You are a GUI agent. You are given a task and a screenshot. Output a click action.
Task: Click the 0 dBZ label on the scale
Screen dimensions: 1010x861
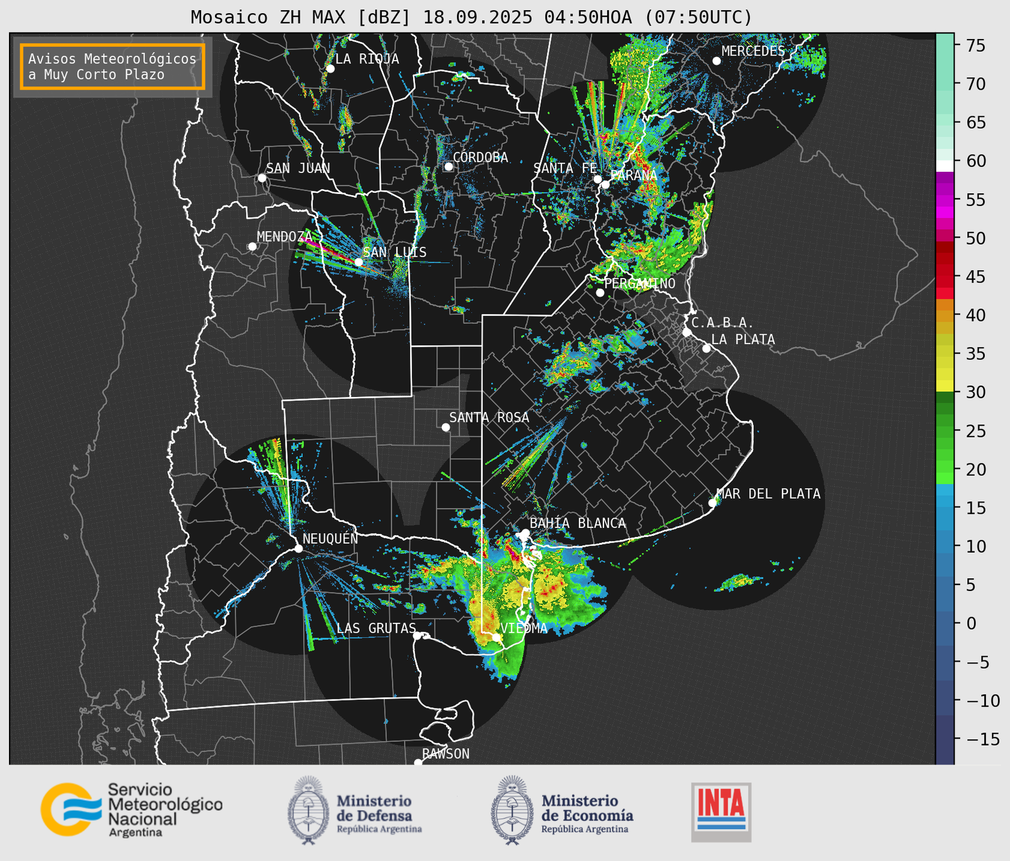coord(971,623)
